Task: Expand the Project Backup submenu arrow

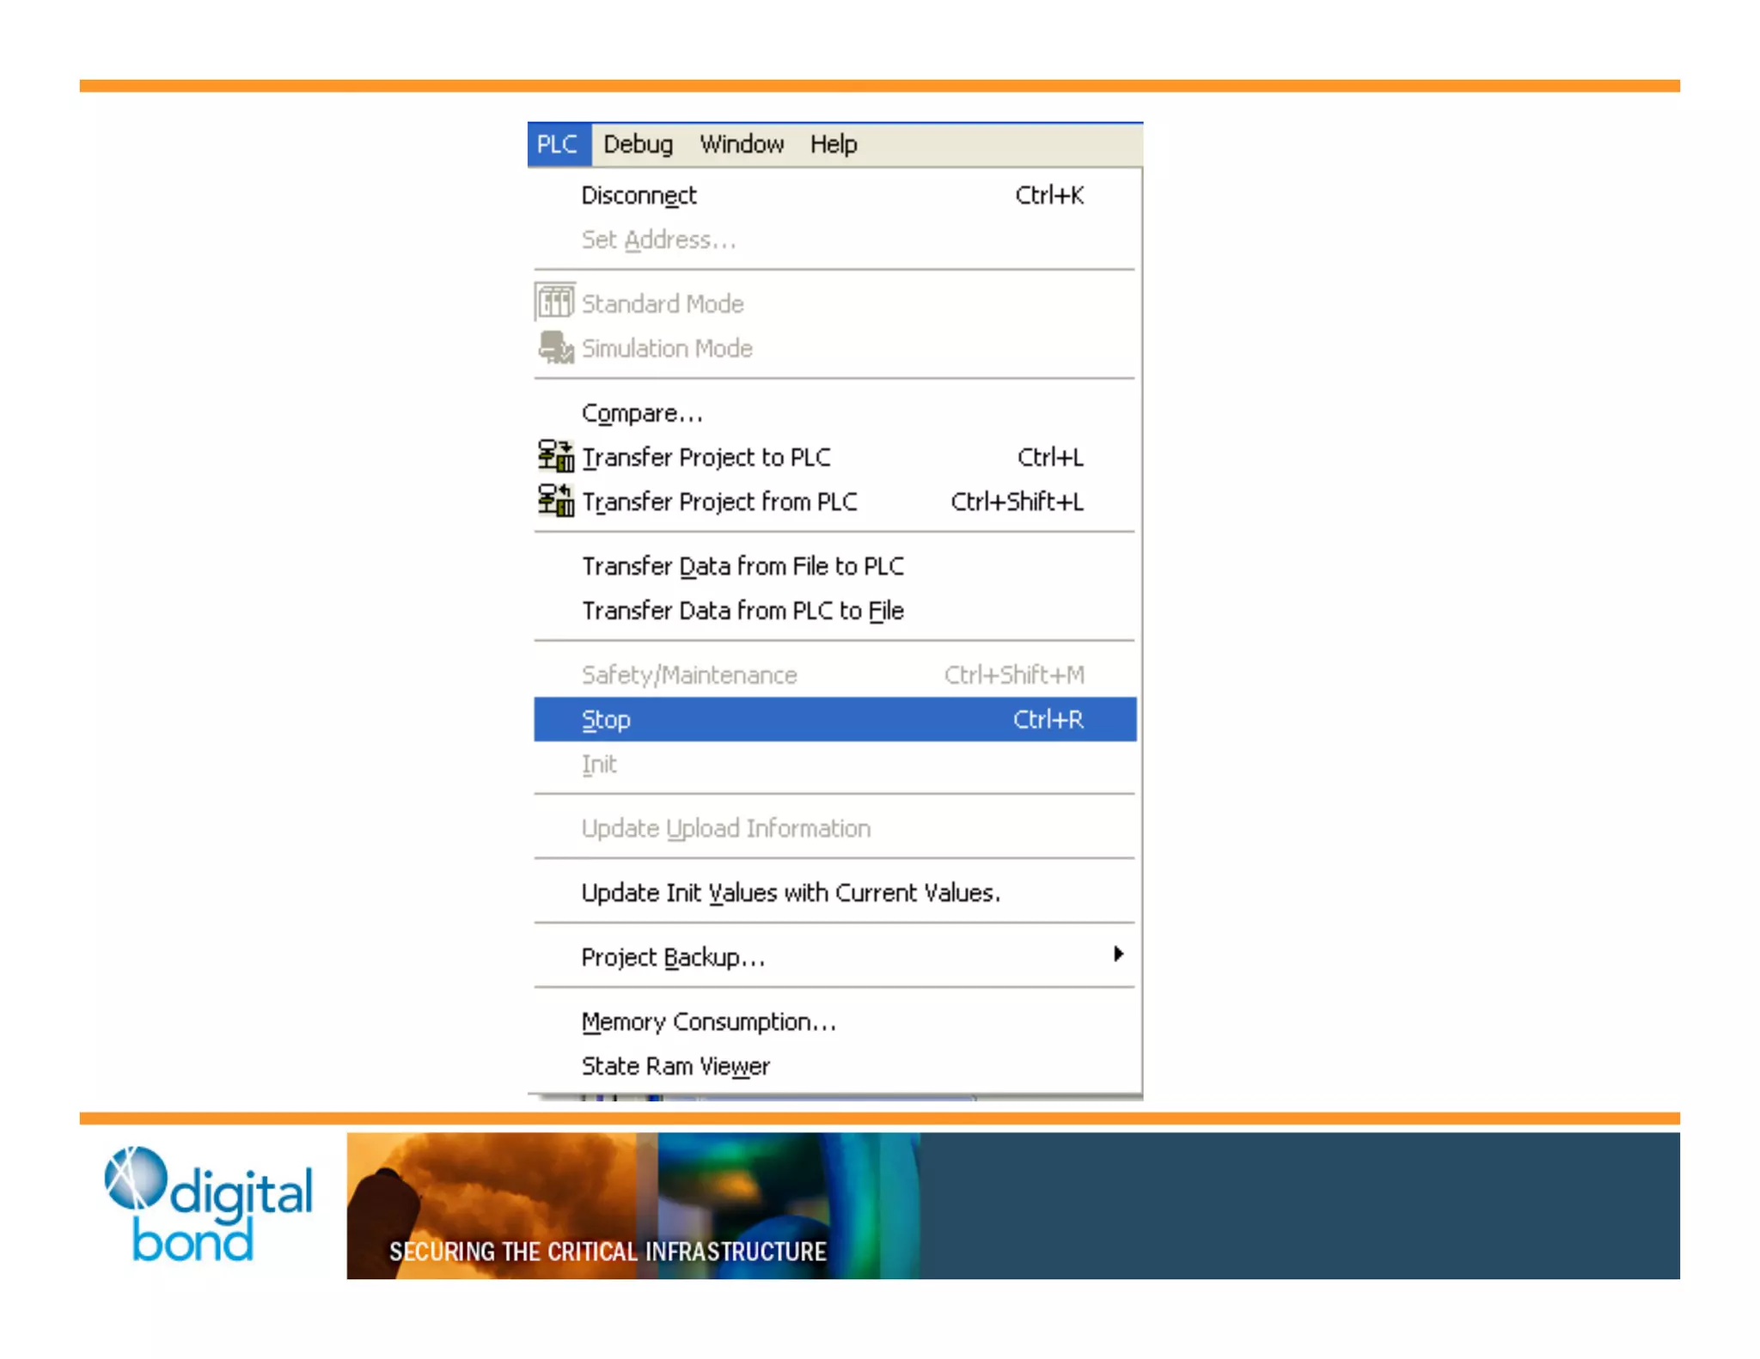Action: [1117, 954]
